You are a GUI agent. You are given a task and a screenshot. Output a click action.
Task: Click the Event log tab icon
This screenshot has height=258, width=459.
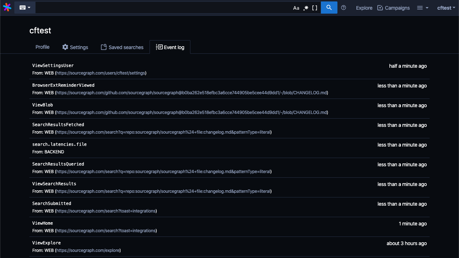(159, 47)
